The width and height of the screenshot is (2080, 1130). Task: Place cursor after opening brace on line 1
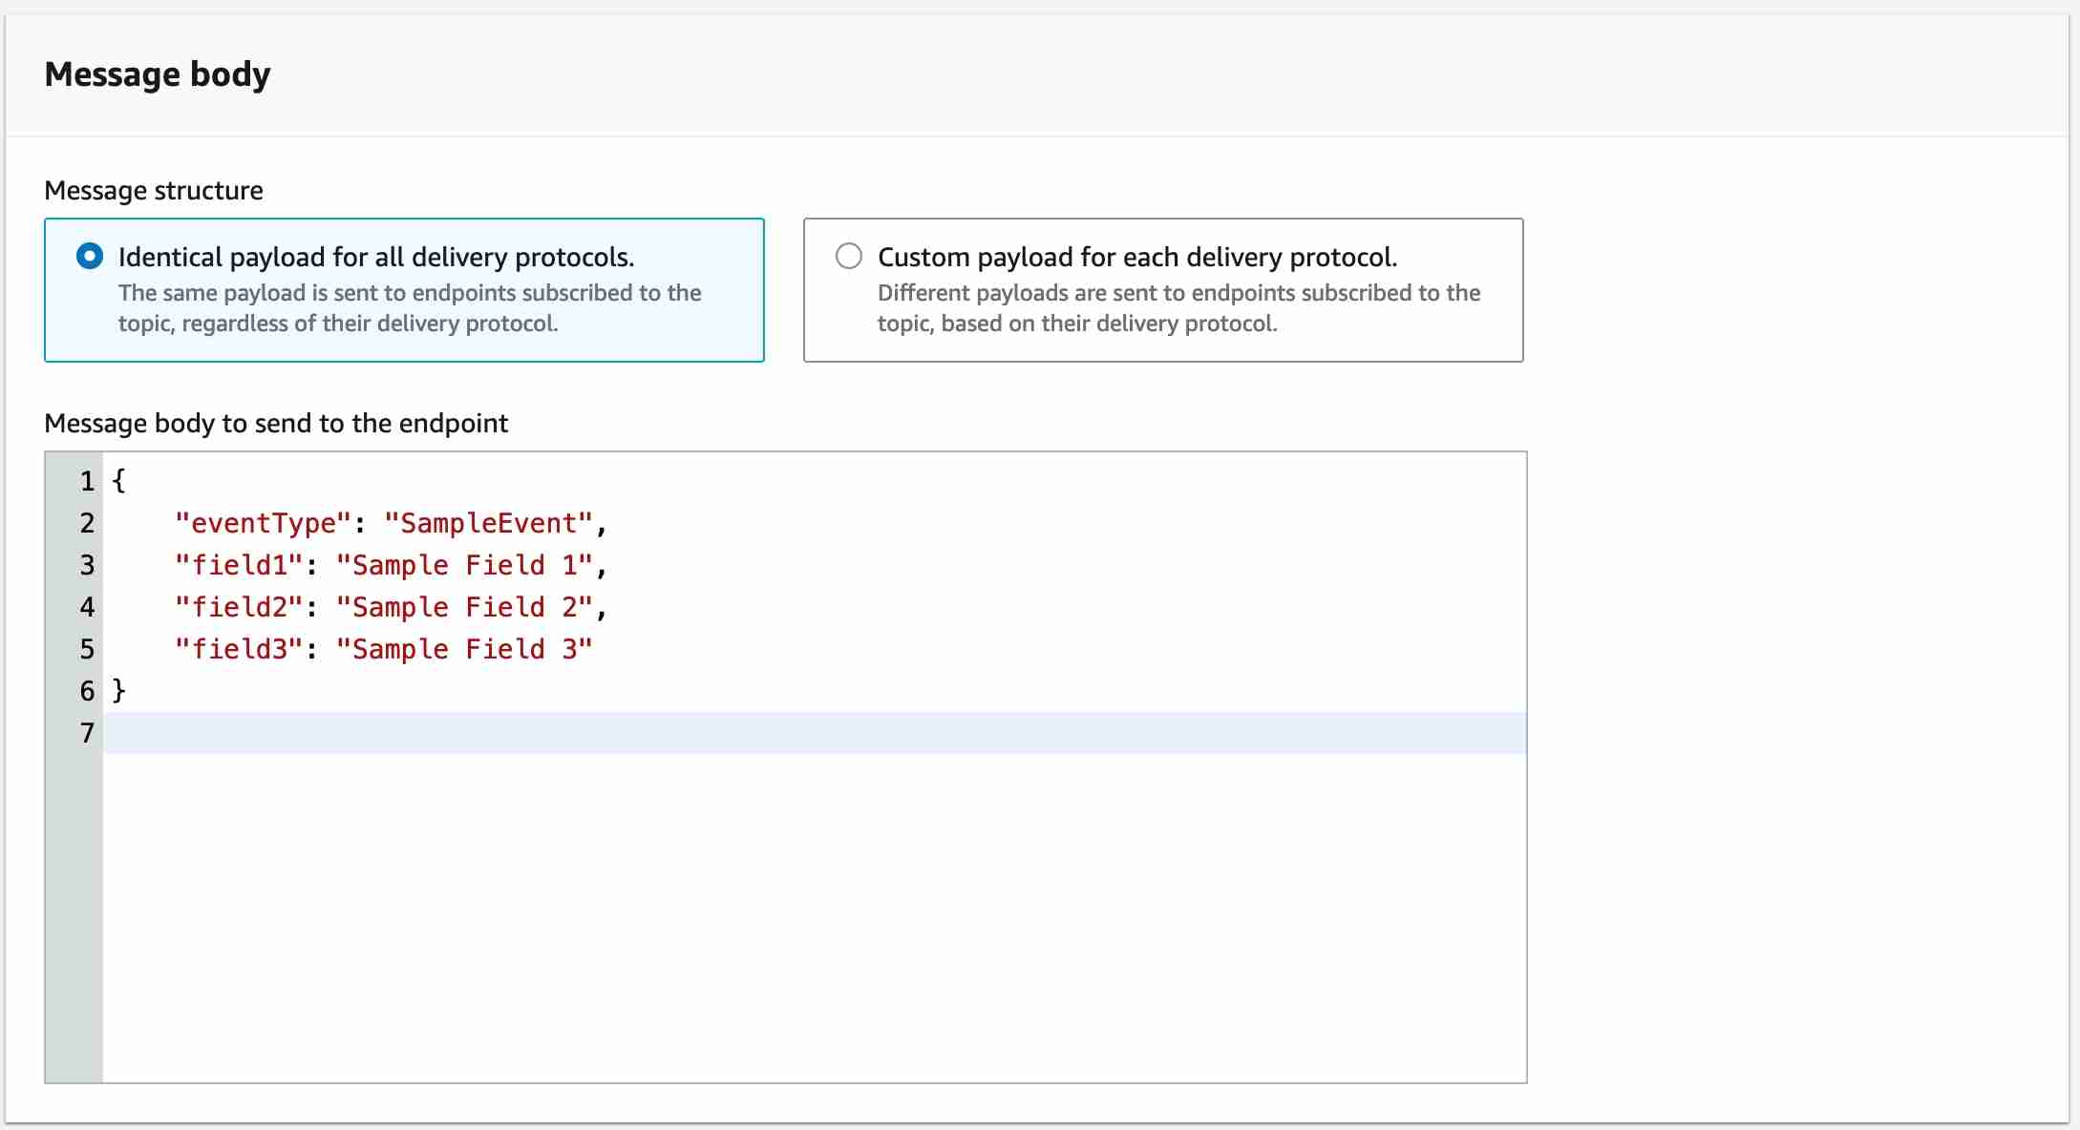point(127,481)
